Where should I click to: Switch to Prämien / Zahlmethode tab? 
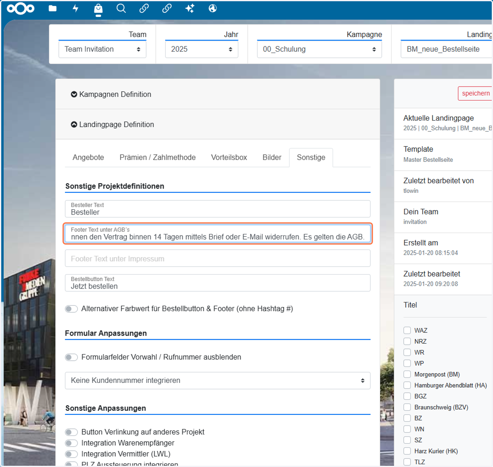coord(158,158)
